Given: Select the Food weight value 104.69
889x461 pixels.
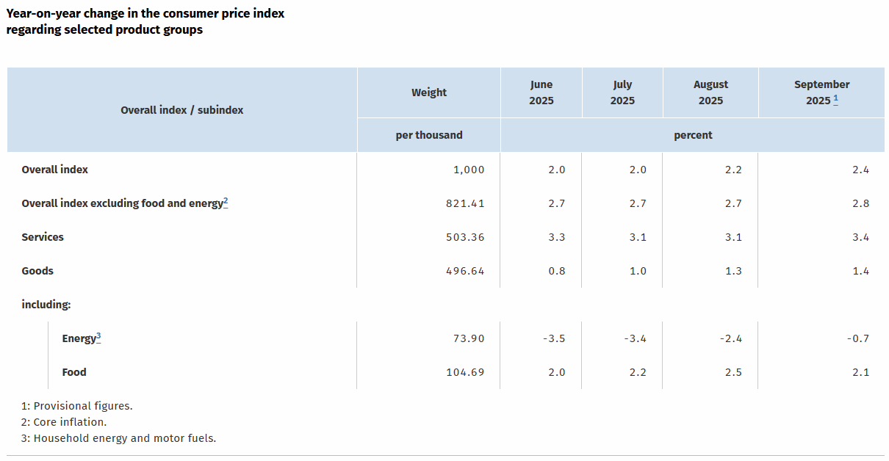Looking at the screenshot, I should point(465,372).
